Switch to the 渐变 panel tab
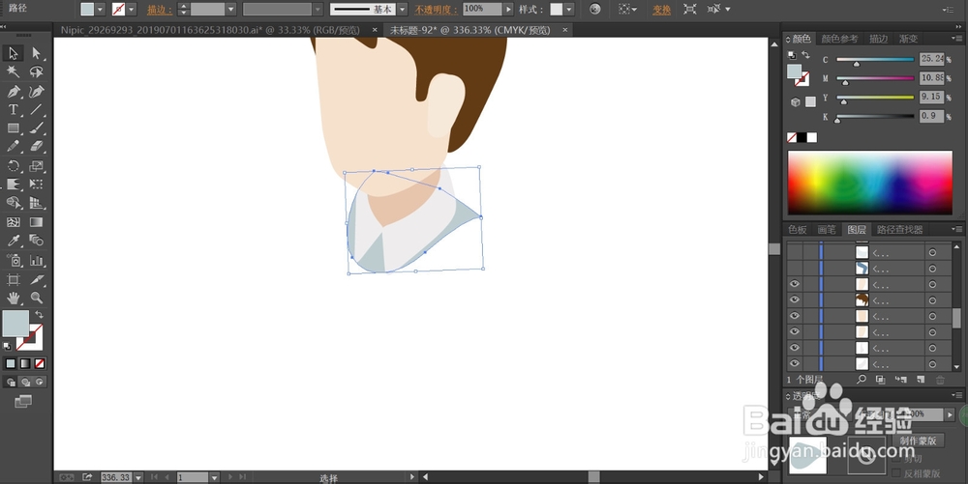This screenshot has height=484, width=968. (x=908, y=39)
